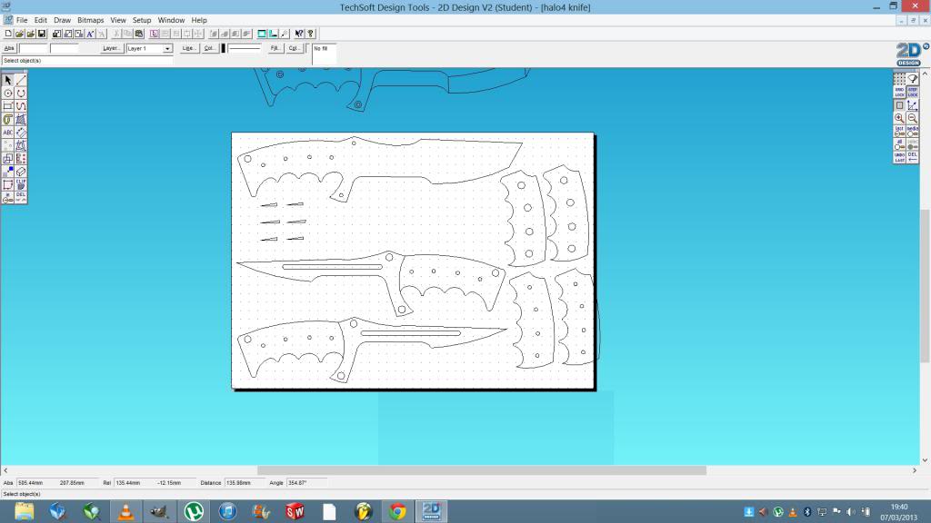
Task: Open File Explorer from the taskbar
Action: tap(25, 511)
